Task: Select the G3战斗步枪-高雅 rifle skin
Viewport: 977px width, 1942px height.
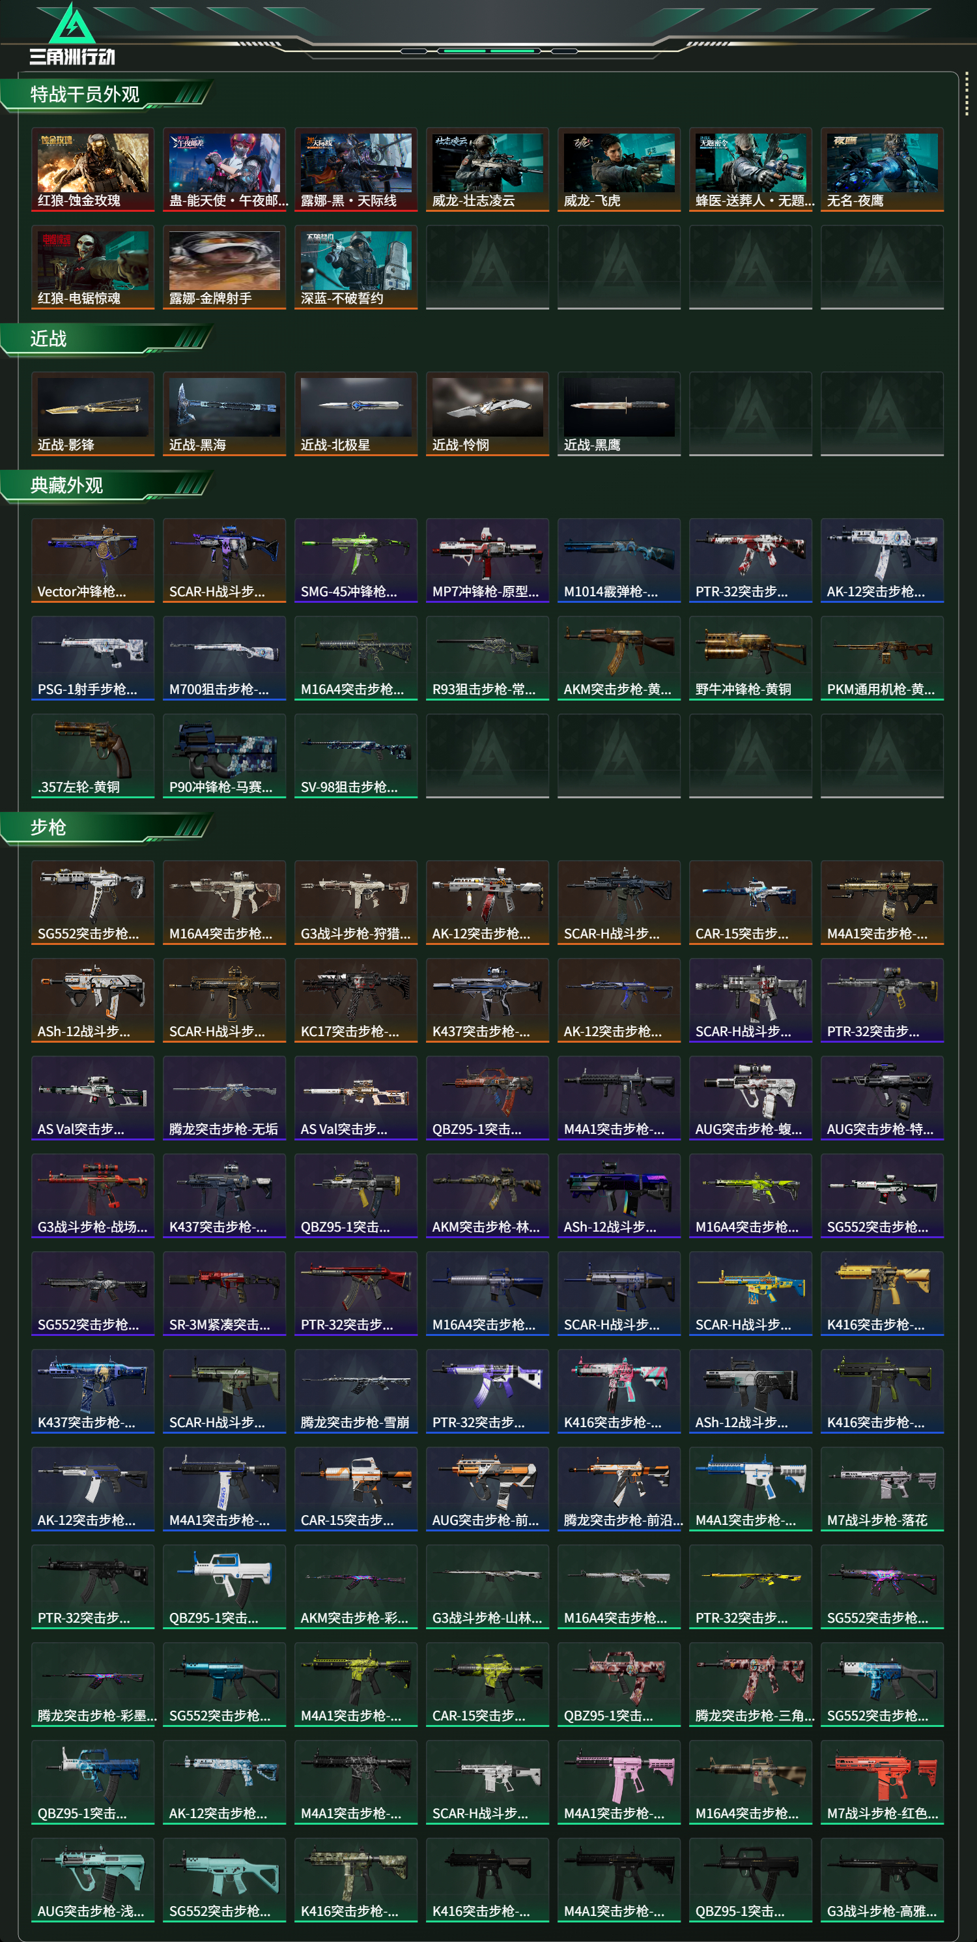Action: pos(882,1879)
